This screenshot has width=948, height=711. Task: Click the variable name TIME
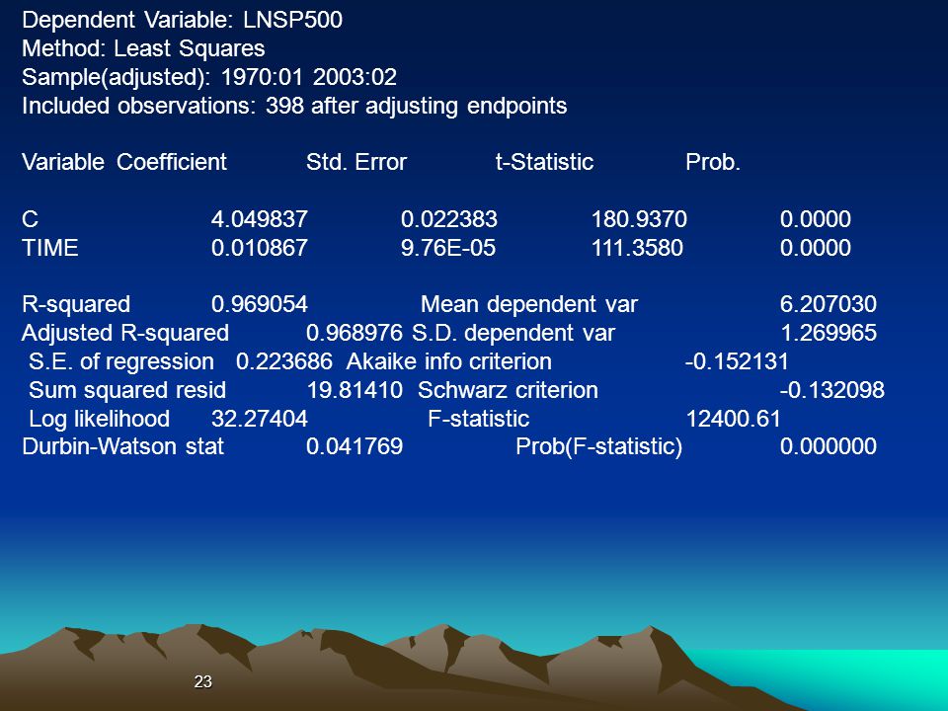[x=50, y=248]
